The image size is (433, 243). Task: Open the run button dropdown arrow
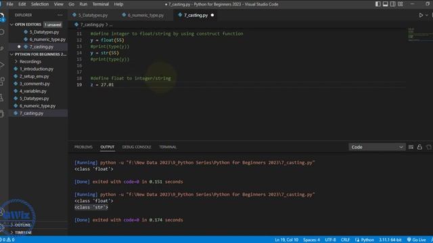coord(427,15)
